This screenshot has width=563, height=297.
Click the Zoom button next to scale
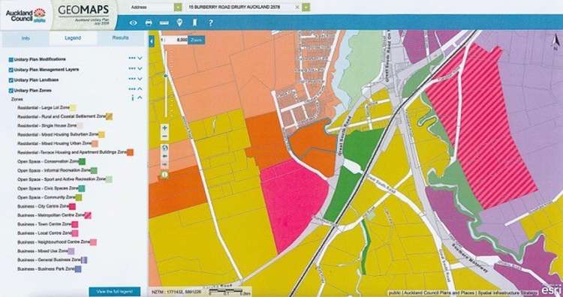pos(197,40)
